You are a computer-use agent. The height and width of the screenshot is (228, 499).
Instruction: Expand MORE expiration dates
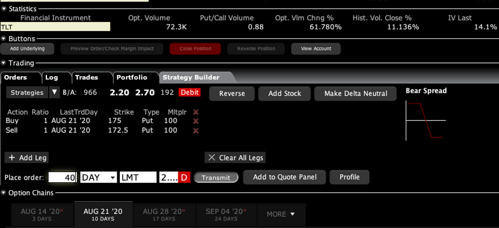tap(281, 214)
